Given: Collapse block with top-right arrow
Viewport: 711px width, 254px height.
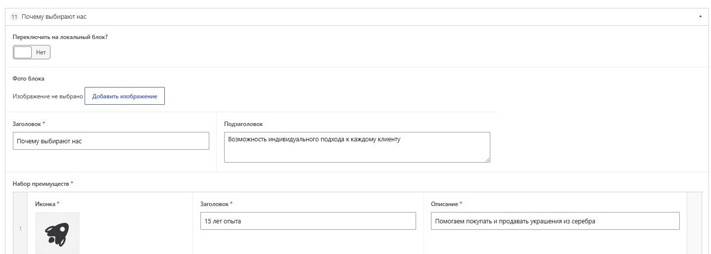Looking at the screenshot, I should 700,17.
